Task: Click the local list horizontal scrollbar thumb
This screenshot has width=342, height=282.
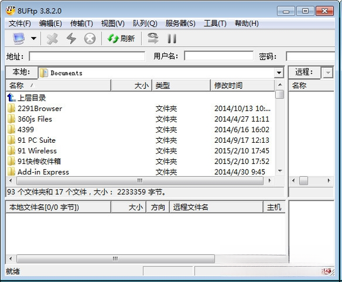Action: [140, 181]
